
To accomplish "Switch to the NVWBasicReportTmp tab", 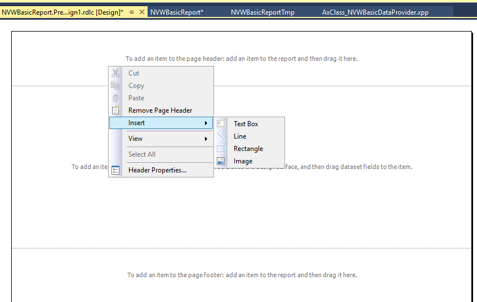I will (x=262, y=12).
